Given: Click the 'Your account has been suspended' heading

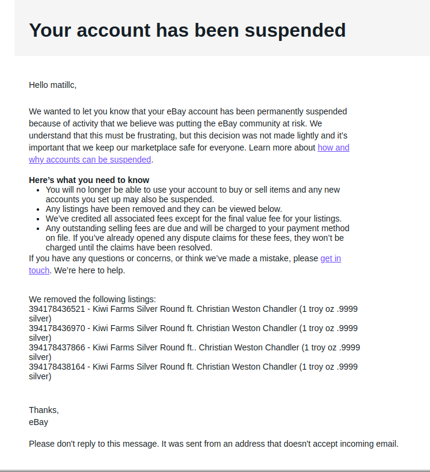Looking at the screenshot, I should [x=188, y=30].
